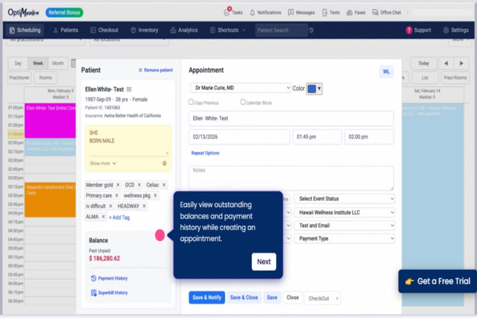Click the Notifications bell icon
This screenshot has width=477, height=318.
(x=252, y=13)
